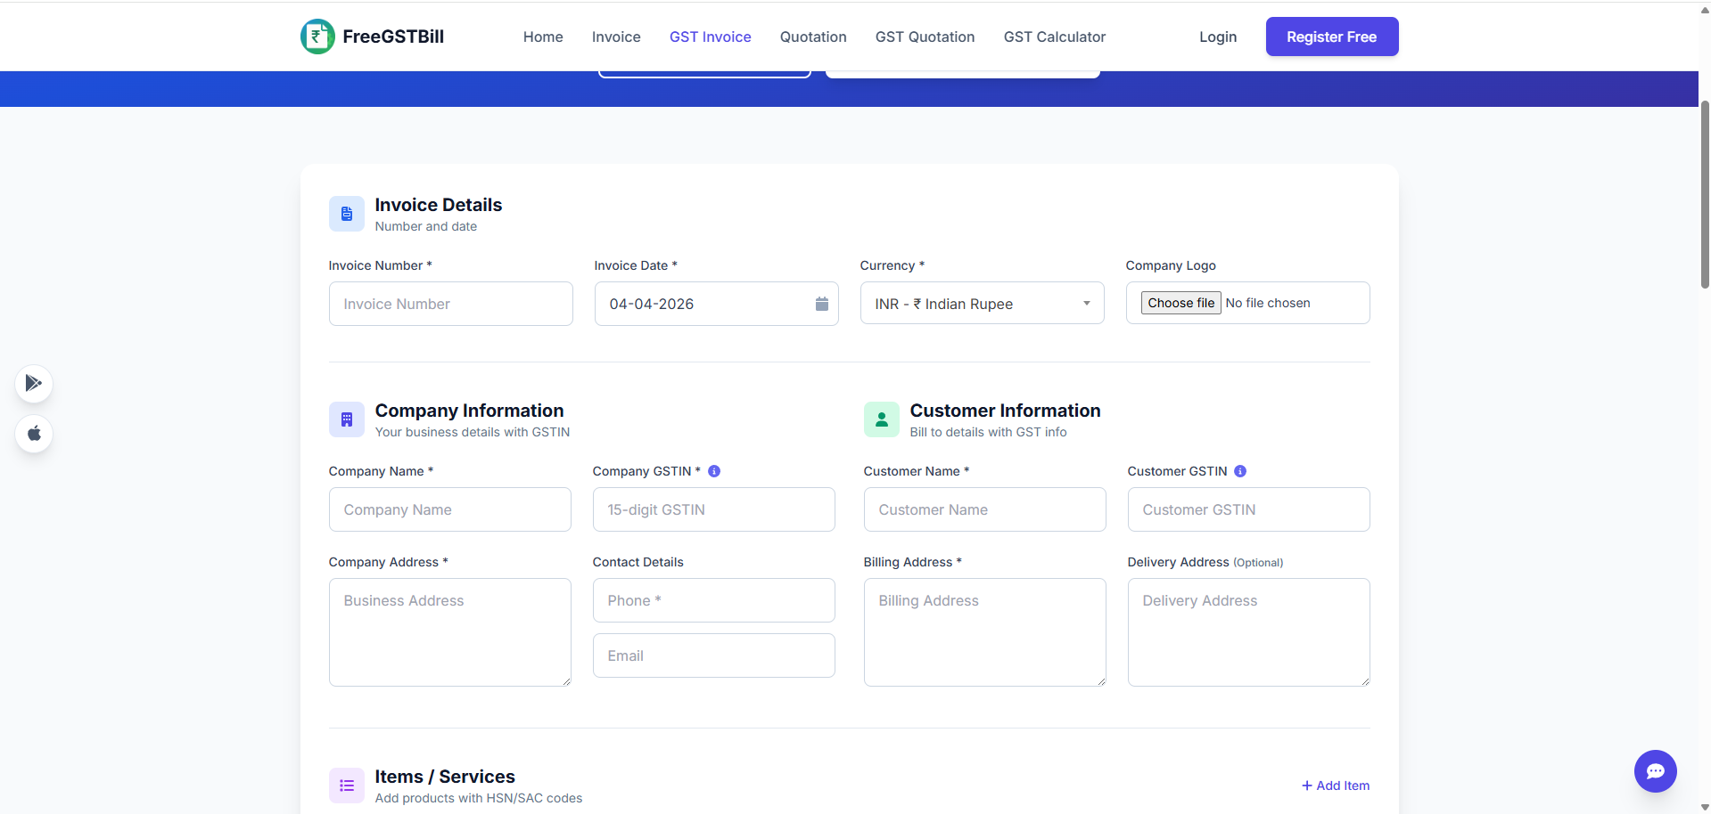Click the Register Free button
Screen dimensions: 1711x814
tap(1331, 37)
